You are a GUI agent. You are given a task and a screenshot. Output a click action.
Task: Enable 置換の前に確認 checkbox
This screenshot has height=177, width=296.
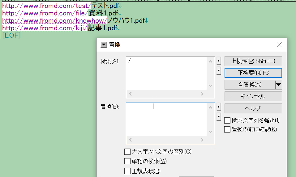coord(227,129)
